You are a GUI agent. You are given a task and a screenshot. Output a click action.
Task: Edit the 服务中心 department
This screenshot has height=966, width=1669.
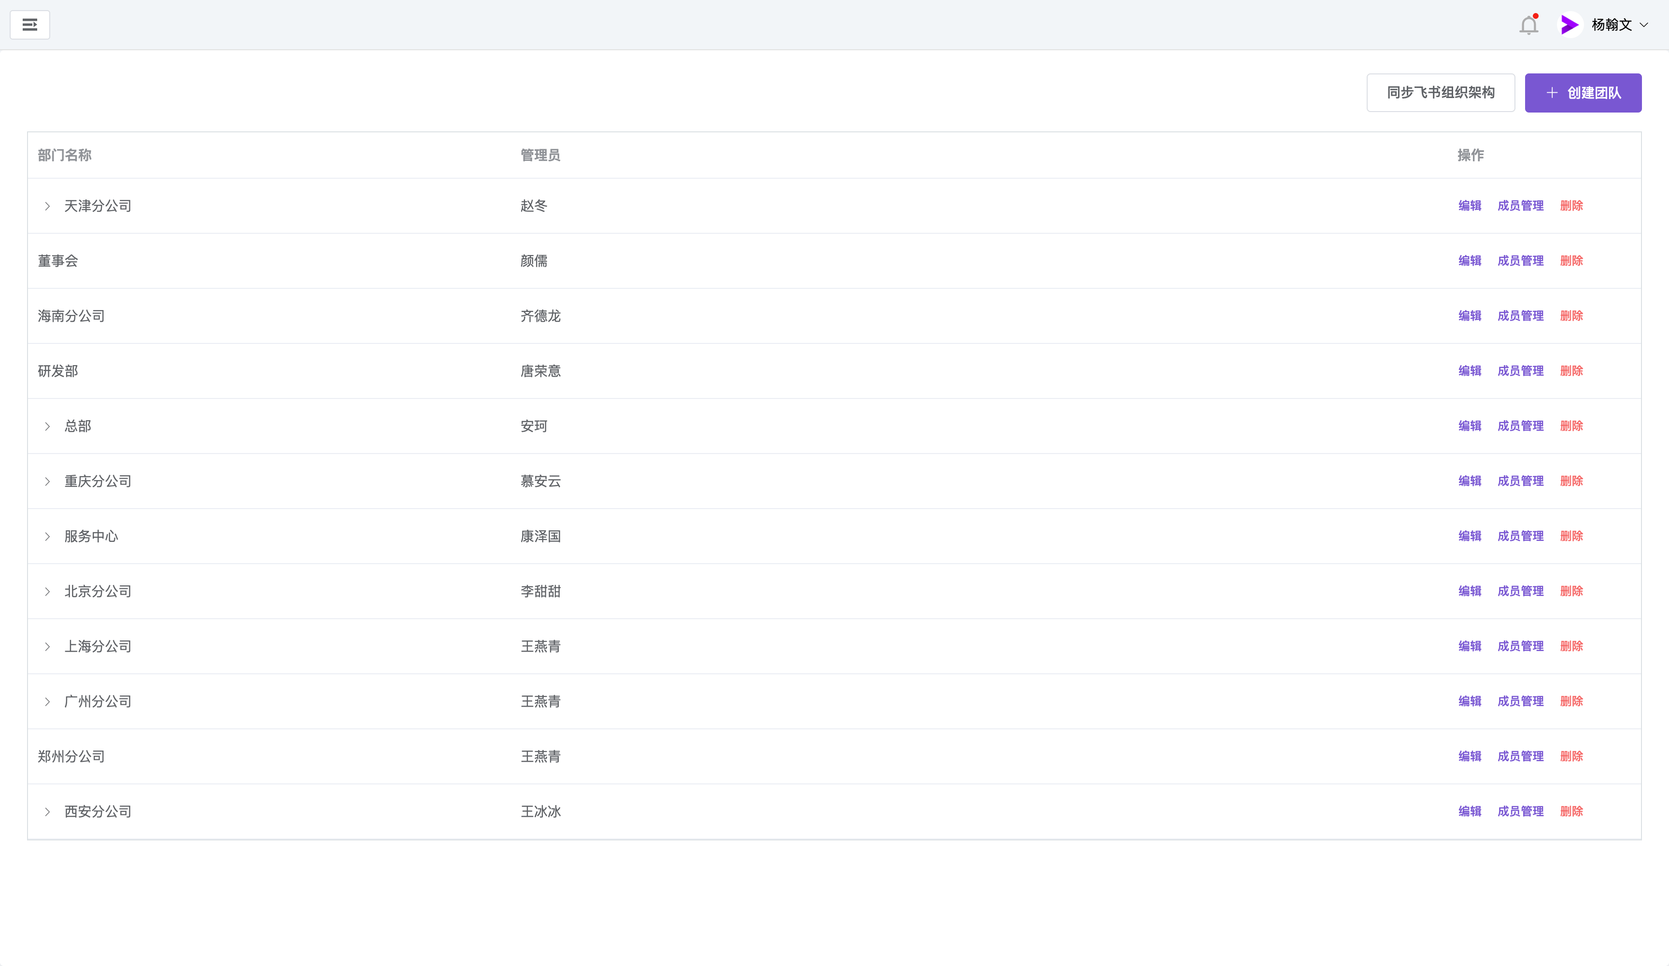point(1470,535)
